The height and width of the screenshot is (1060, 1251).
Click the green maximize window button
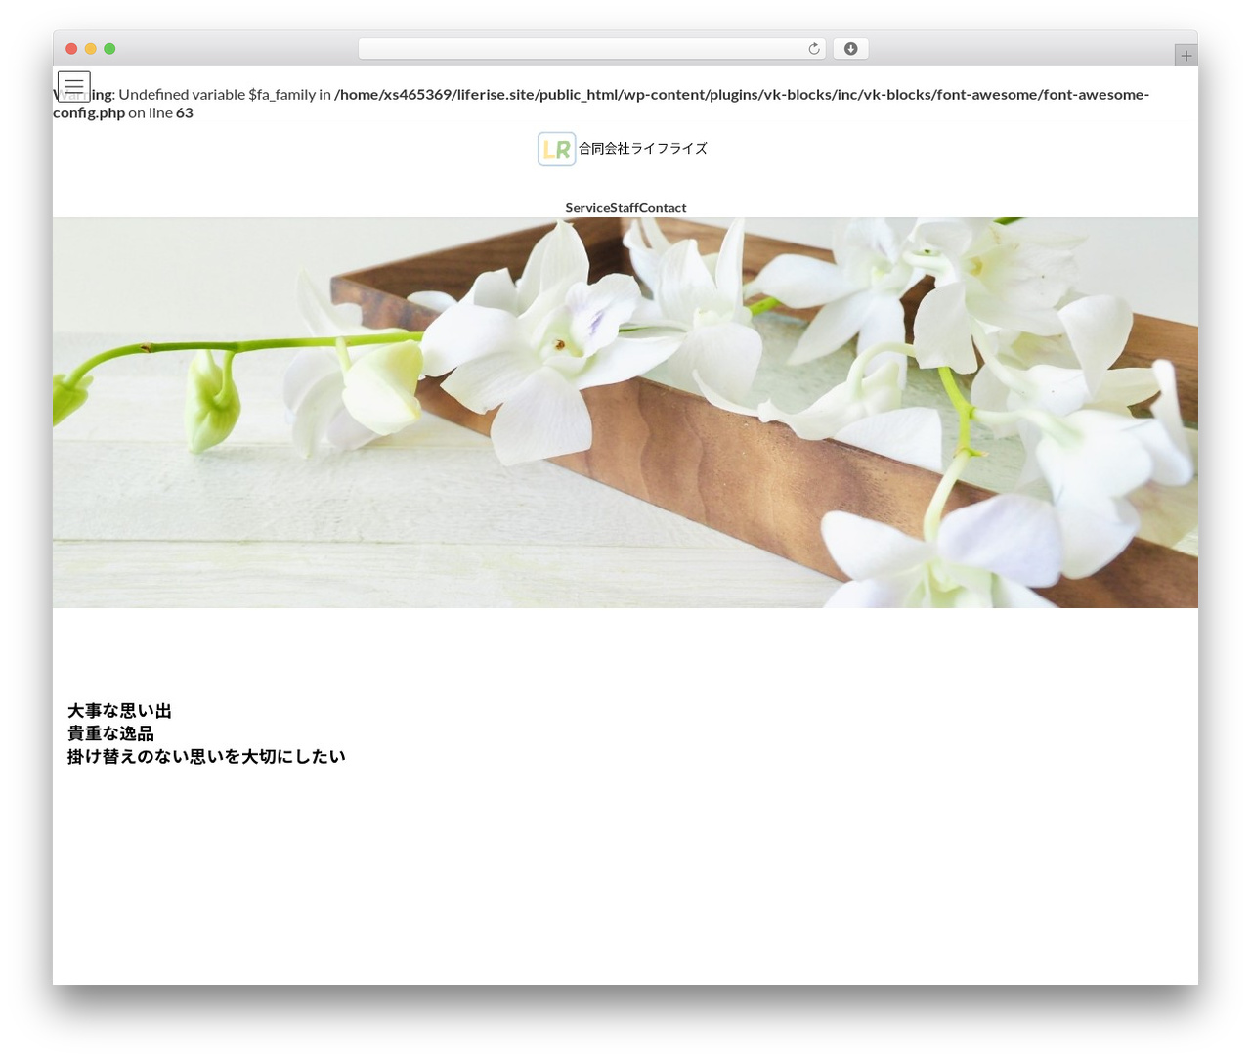pos(109,49)
